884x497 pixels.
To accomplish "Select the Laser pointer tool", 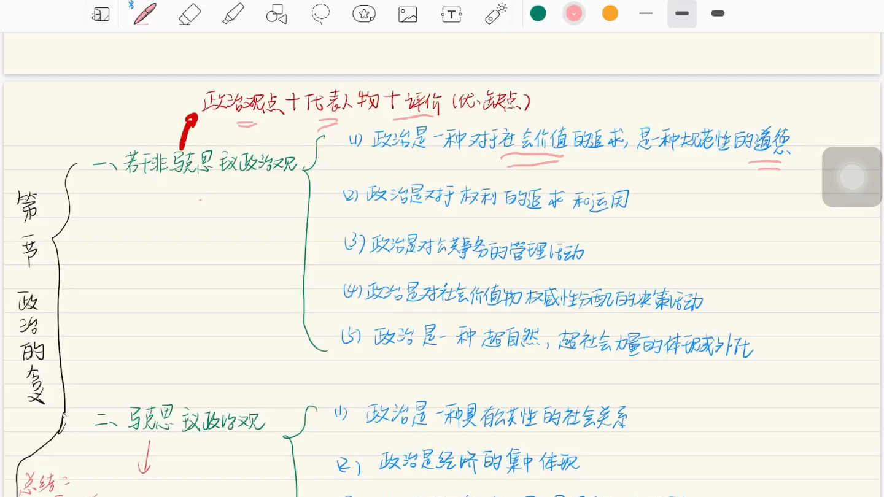I will (495, 13).
